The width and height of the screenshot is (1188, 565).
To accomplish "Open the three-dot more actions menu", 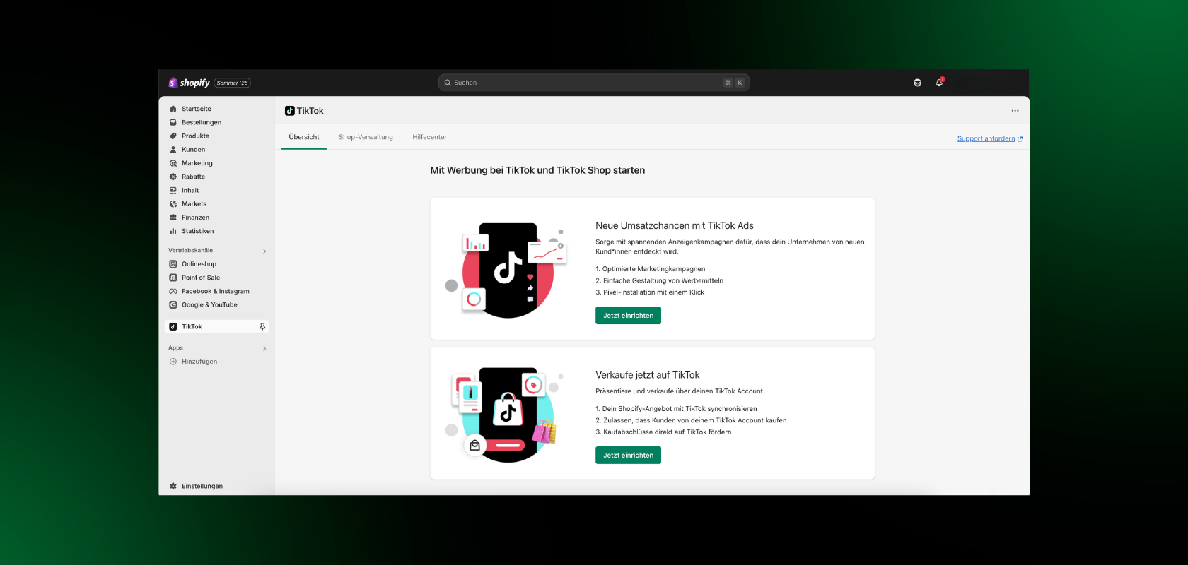I will (1015, 111).
